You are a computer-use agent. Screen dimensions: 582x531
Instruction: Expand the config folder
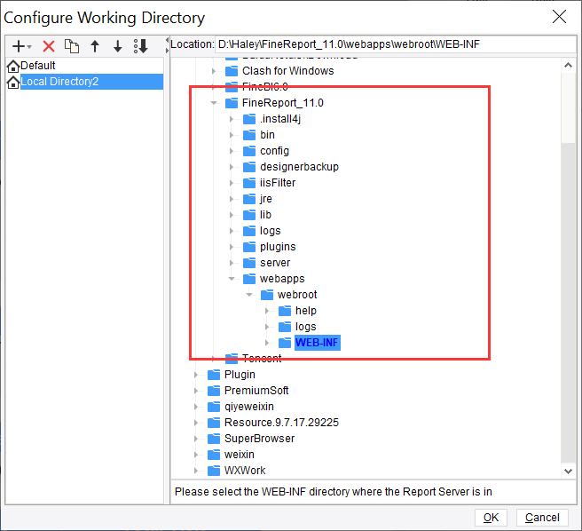[x=232, y=151]
